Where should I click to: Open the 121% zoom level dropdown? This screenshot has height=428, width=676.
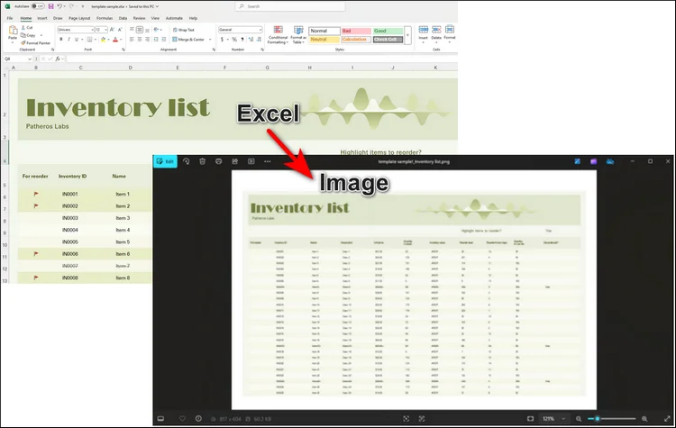pos(553,418)
